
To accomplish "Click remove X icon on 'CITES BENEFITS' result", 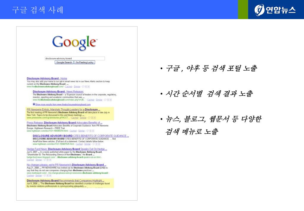I will tap(99, 144).
